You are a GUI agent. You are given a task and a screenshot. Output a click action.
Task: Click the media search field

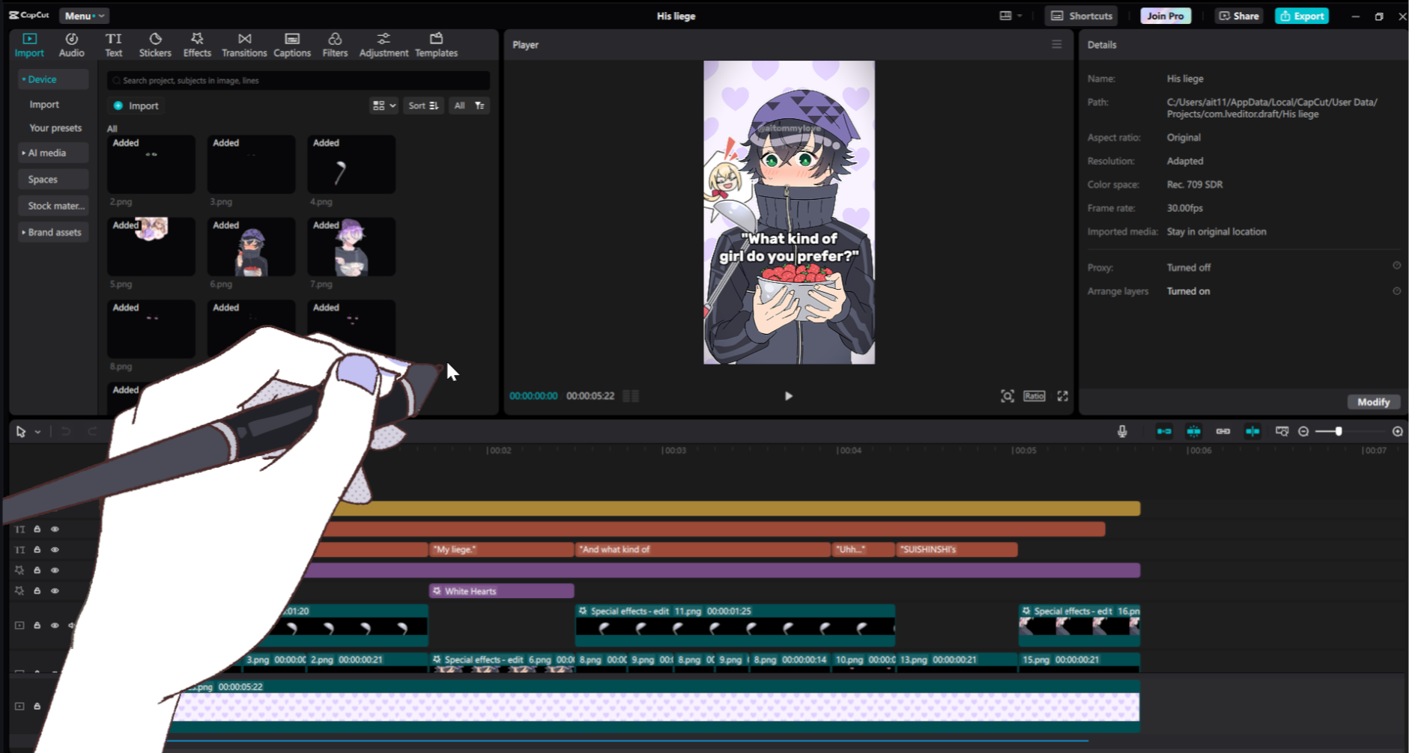(x=298, y=80)
